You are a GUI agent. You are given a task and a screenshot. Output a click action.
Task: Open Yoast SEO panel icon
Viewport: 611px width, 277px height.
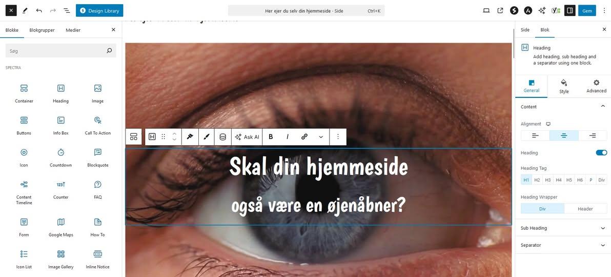point(556,11)
